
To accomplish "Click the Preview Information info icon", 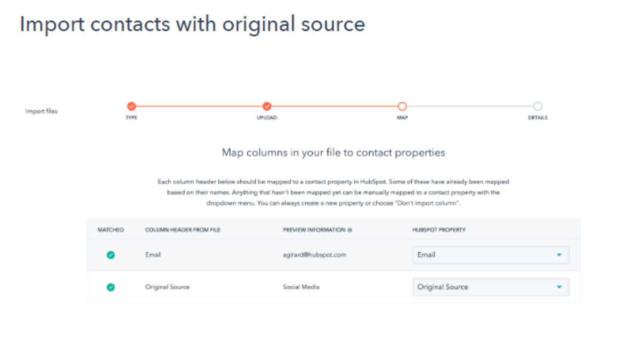I will (x=350, y=230).
